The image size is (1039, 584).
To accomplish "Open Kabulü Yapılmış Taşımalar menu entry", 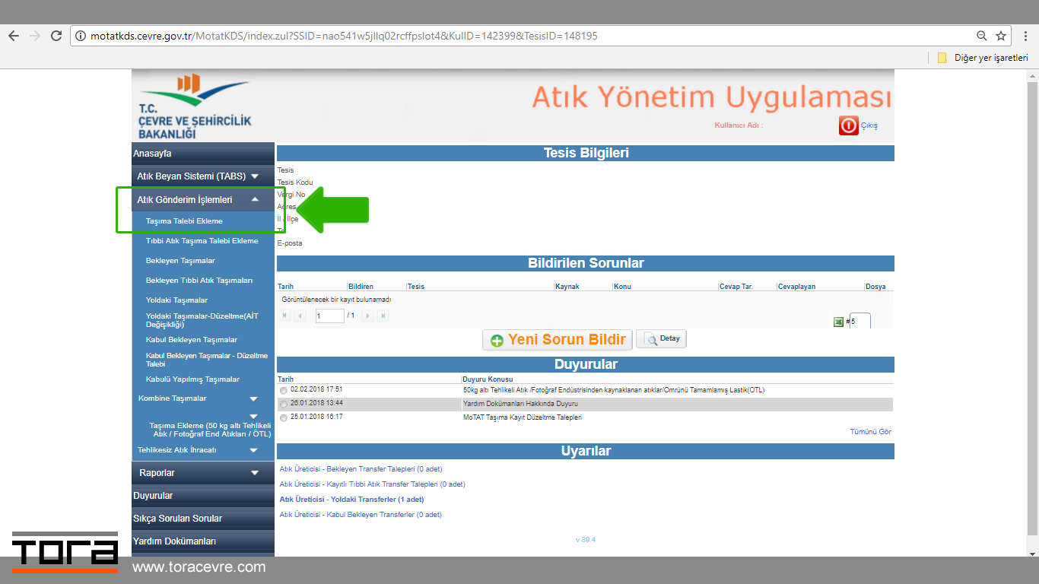I will 192,379.
